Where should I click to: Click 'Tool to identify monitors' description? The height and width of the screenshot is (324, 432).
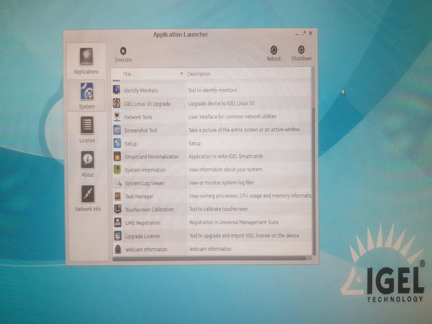(212, 90)
